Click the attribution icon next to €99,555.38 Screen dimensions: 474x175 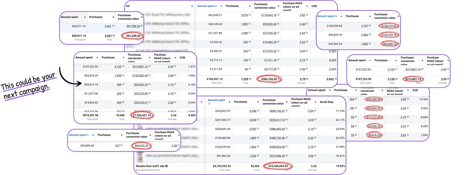(x=278, y=24)
